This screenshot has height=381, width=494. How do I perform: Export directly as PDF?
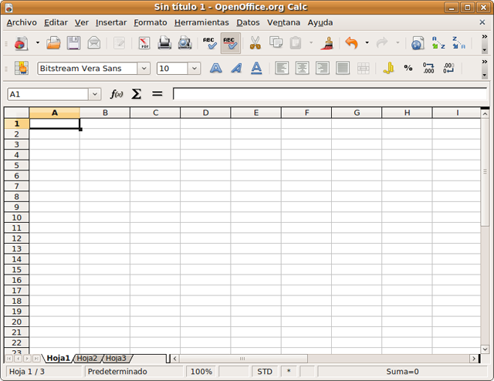(144, 43)
